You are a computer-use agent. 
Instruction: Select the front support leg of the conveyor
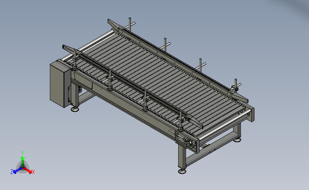(x=181, y=157)
